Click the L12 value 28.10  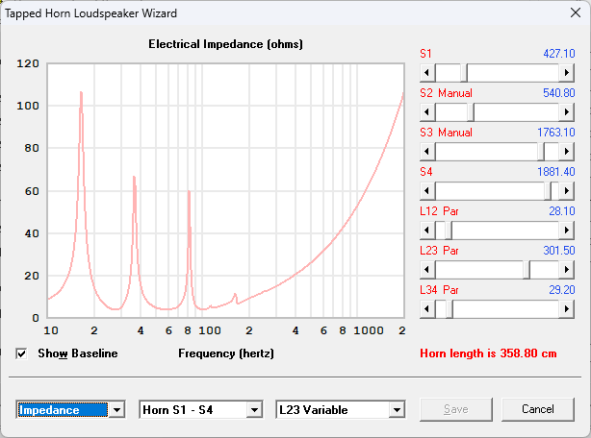pos(562,211)
